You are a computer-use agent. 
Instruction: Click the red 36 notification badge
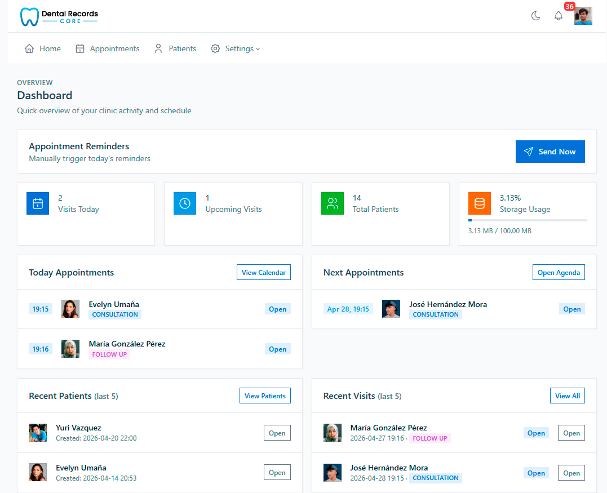pyautogui.click(x=569, y=6)
